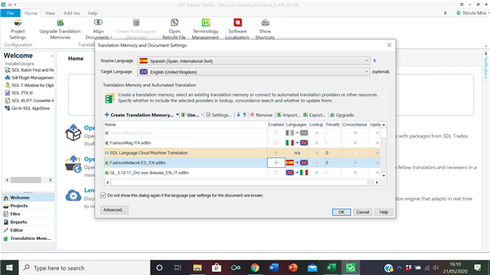Click Open Retrofit File icon
Screen dimensions: 490x275
175,23
